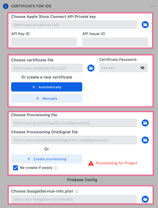
Task: Click the Select your private key field
Action: click(74, 25)
